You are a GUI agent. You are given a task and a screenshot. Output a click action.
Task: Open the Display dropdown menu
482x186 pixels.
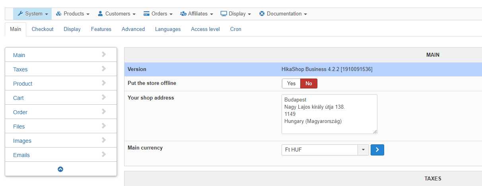point(235,13)
